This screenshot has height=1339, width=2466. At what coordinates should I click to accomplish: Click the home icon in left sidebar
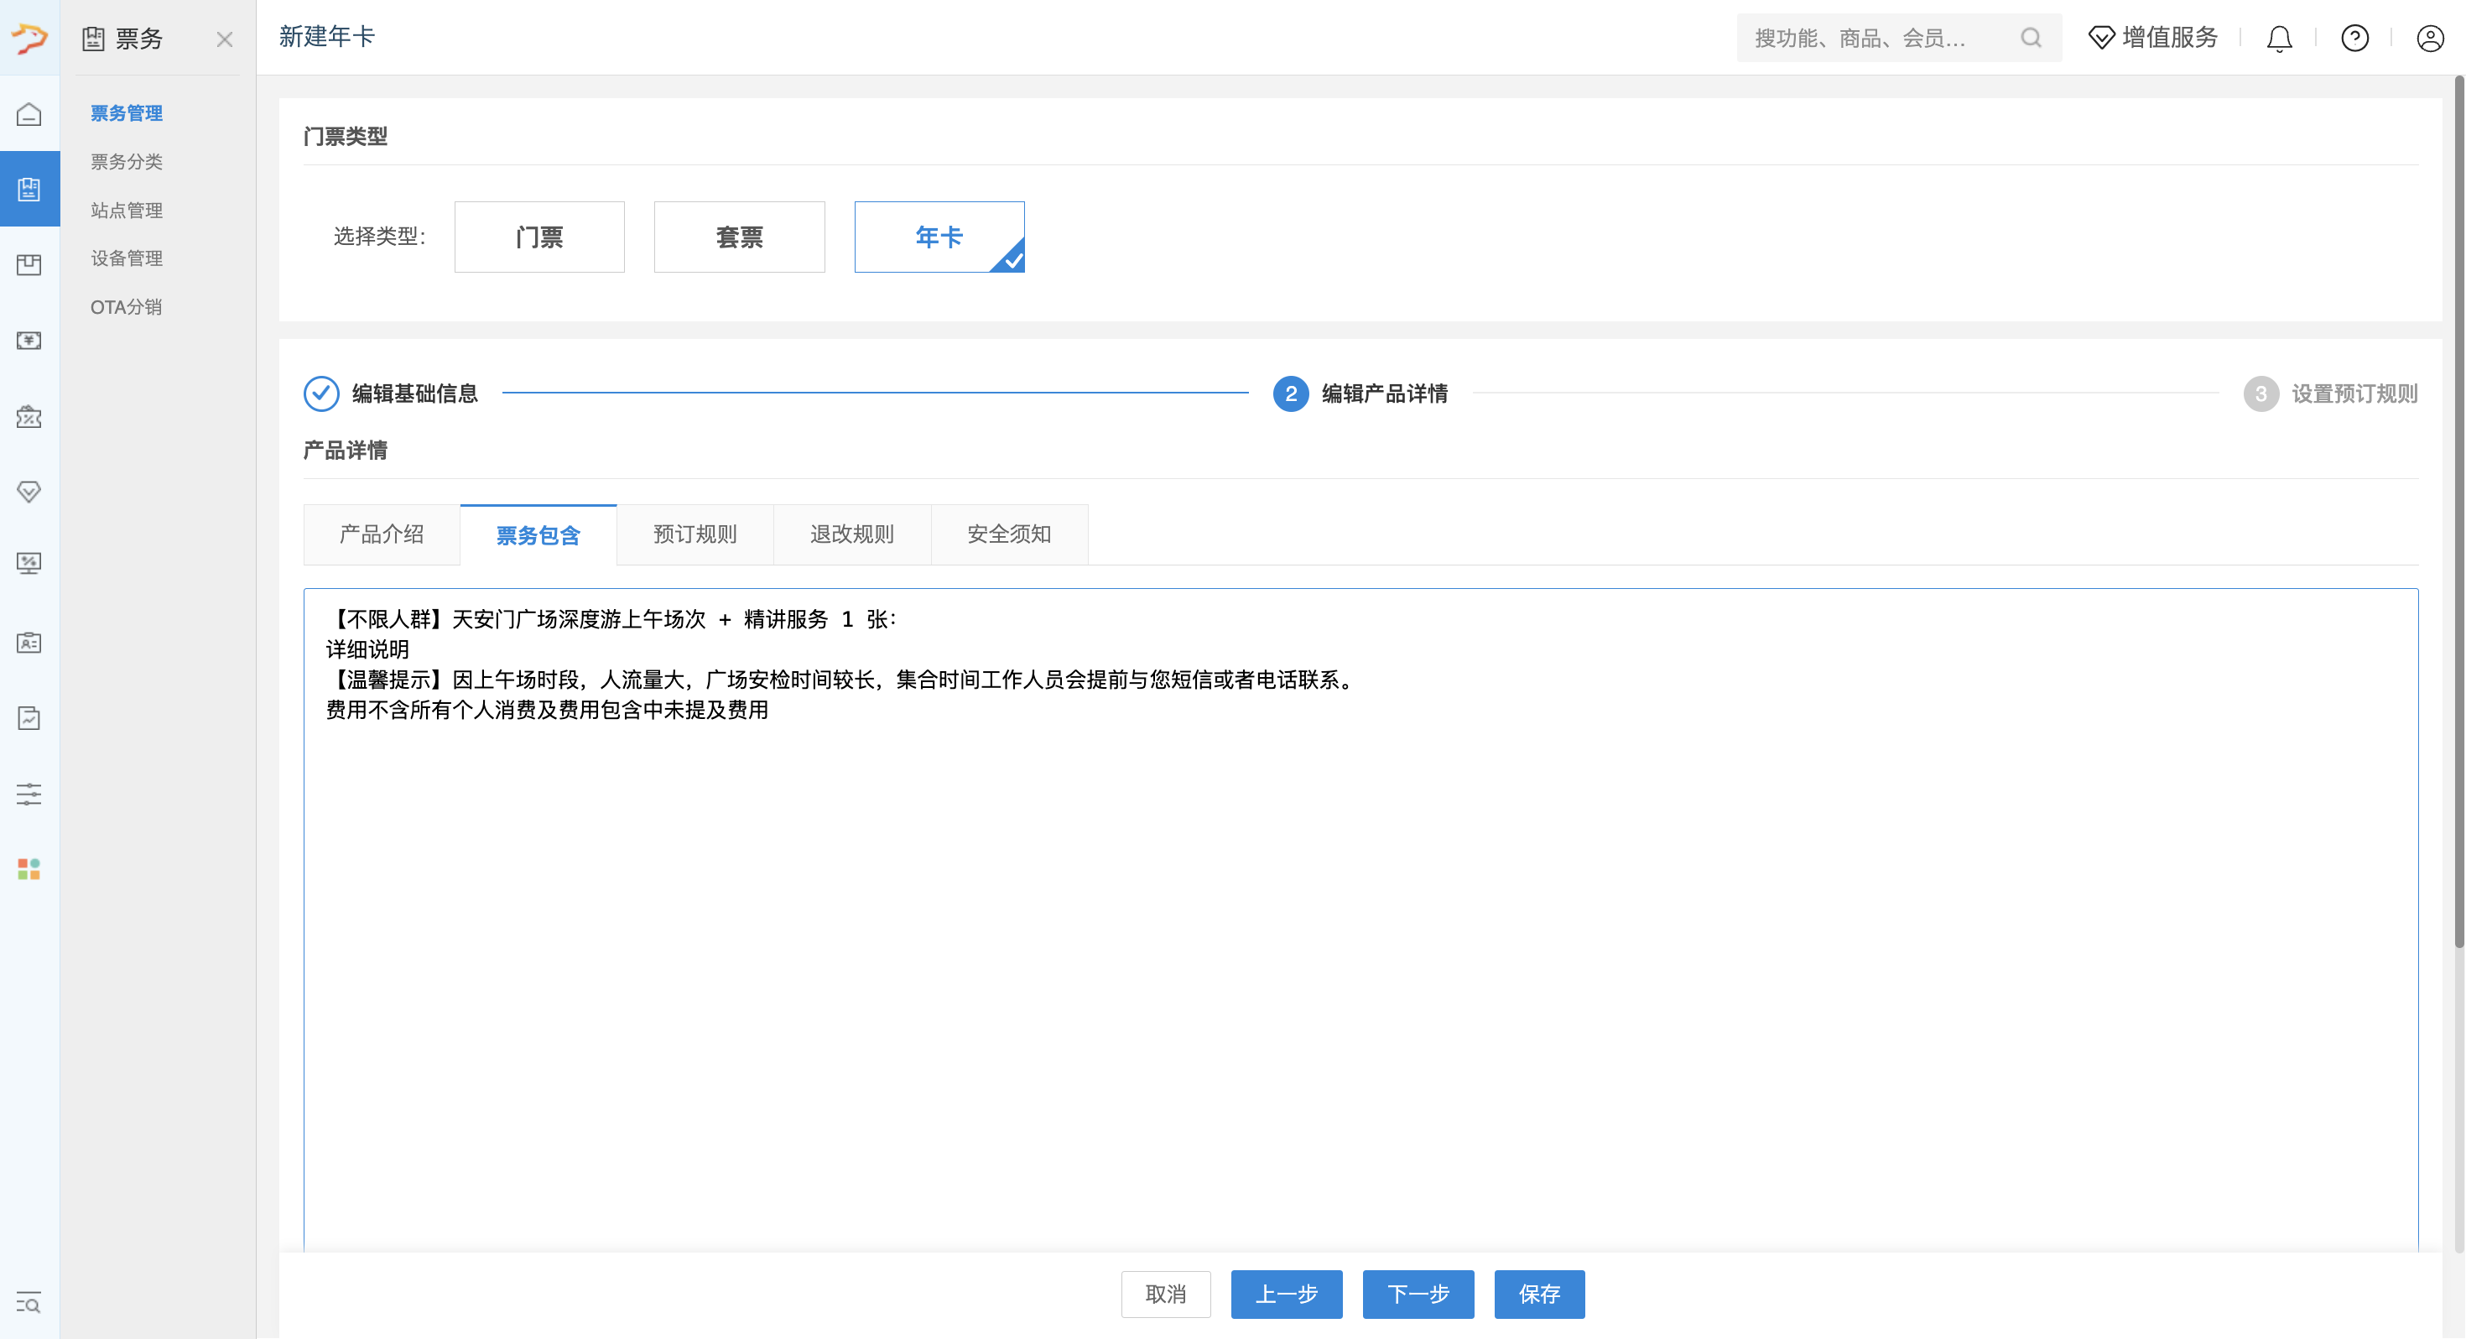(29, 114)
